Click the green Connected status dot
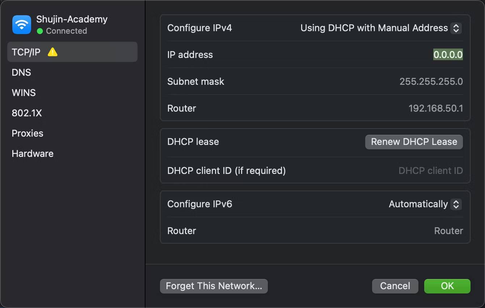Viewport: 485px width, 308px height. pos(39,31)
